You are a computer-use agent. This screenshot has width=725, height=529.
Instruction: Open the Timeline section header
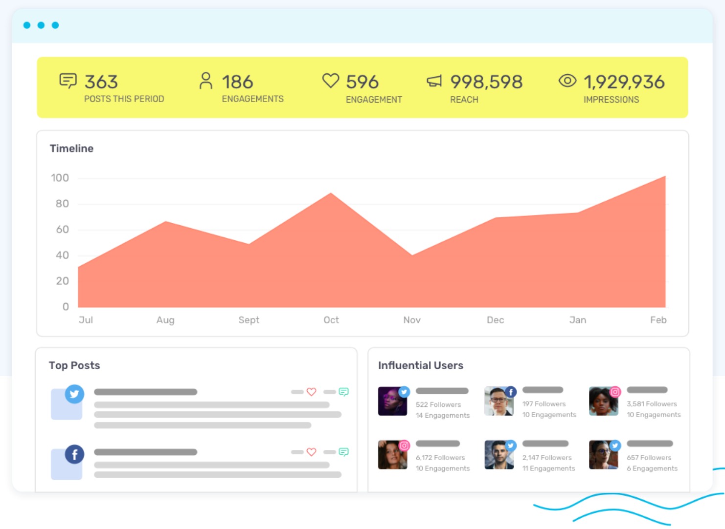pyautogui.click(x=71, y=148)
